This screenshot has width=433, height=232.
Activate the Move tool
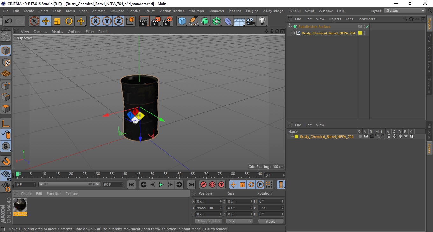click(46, 21)
